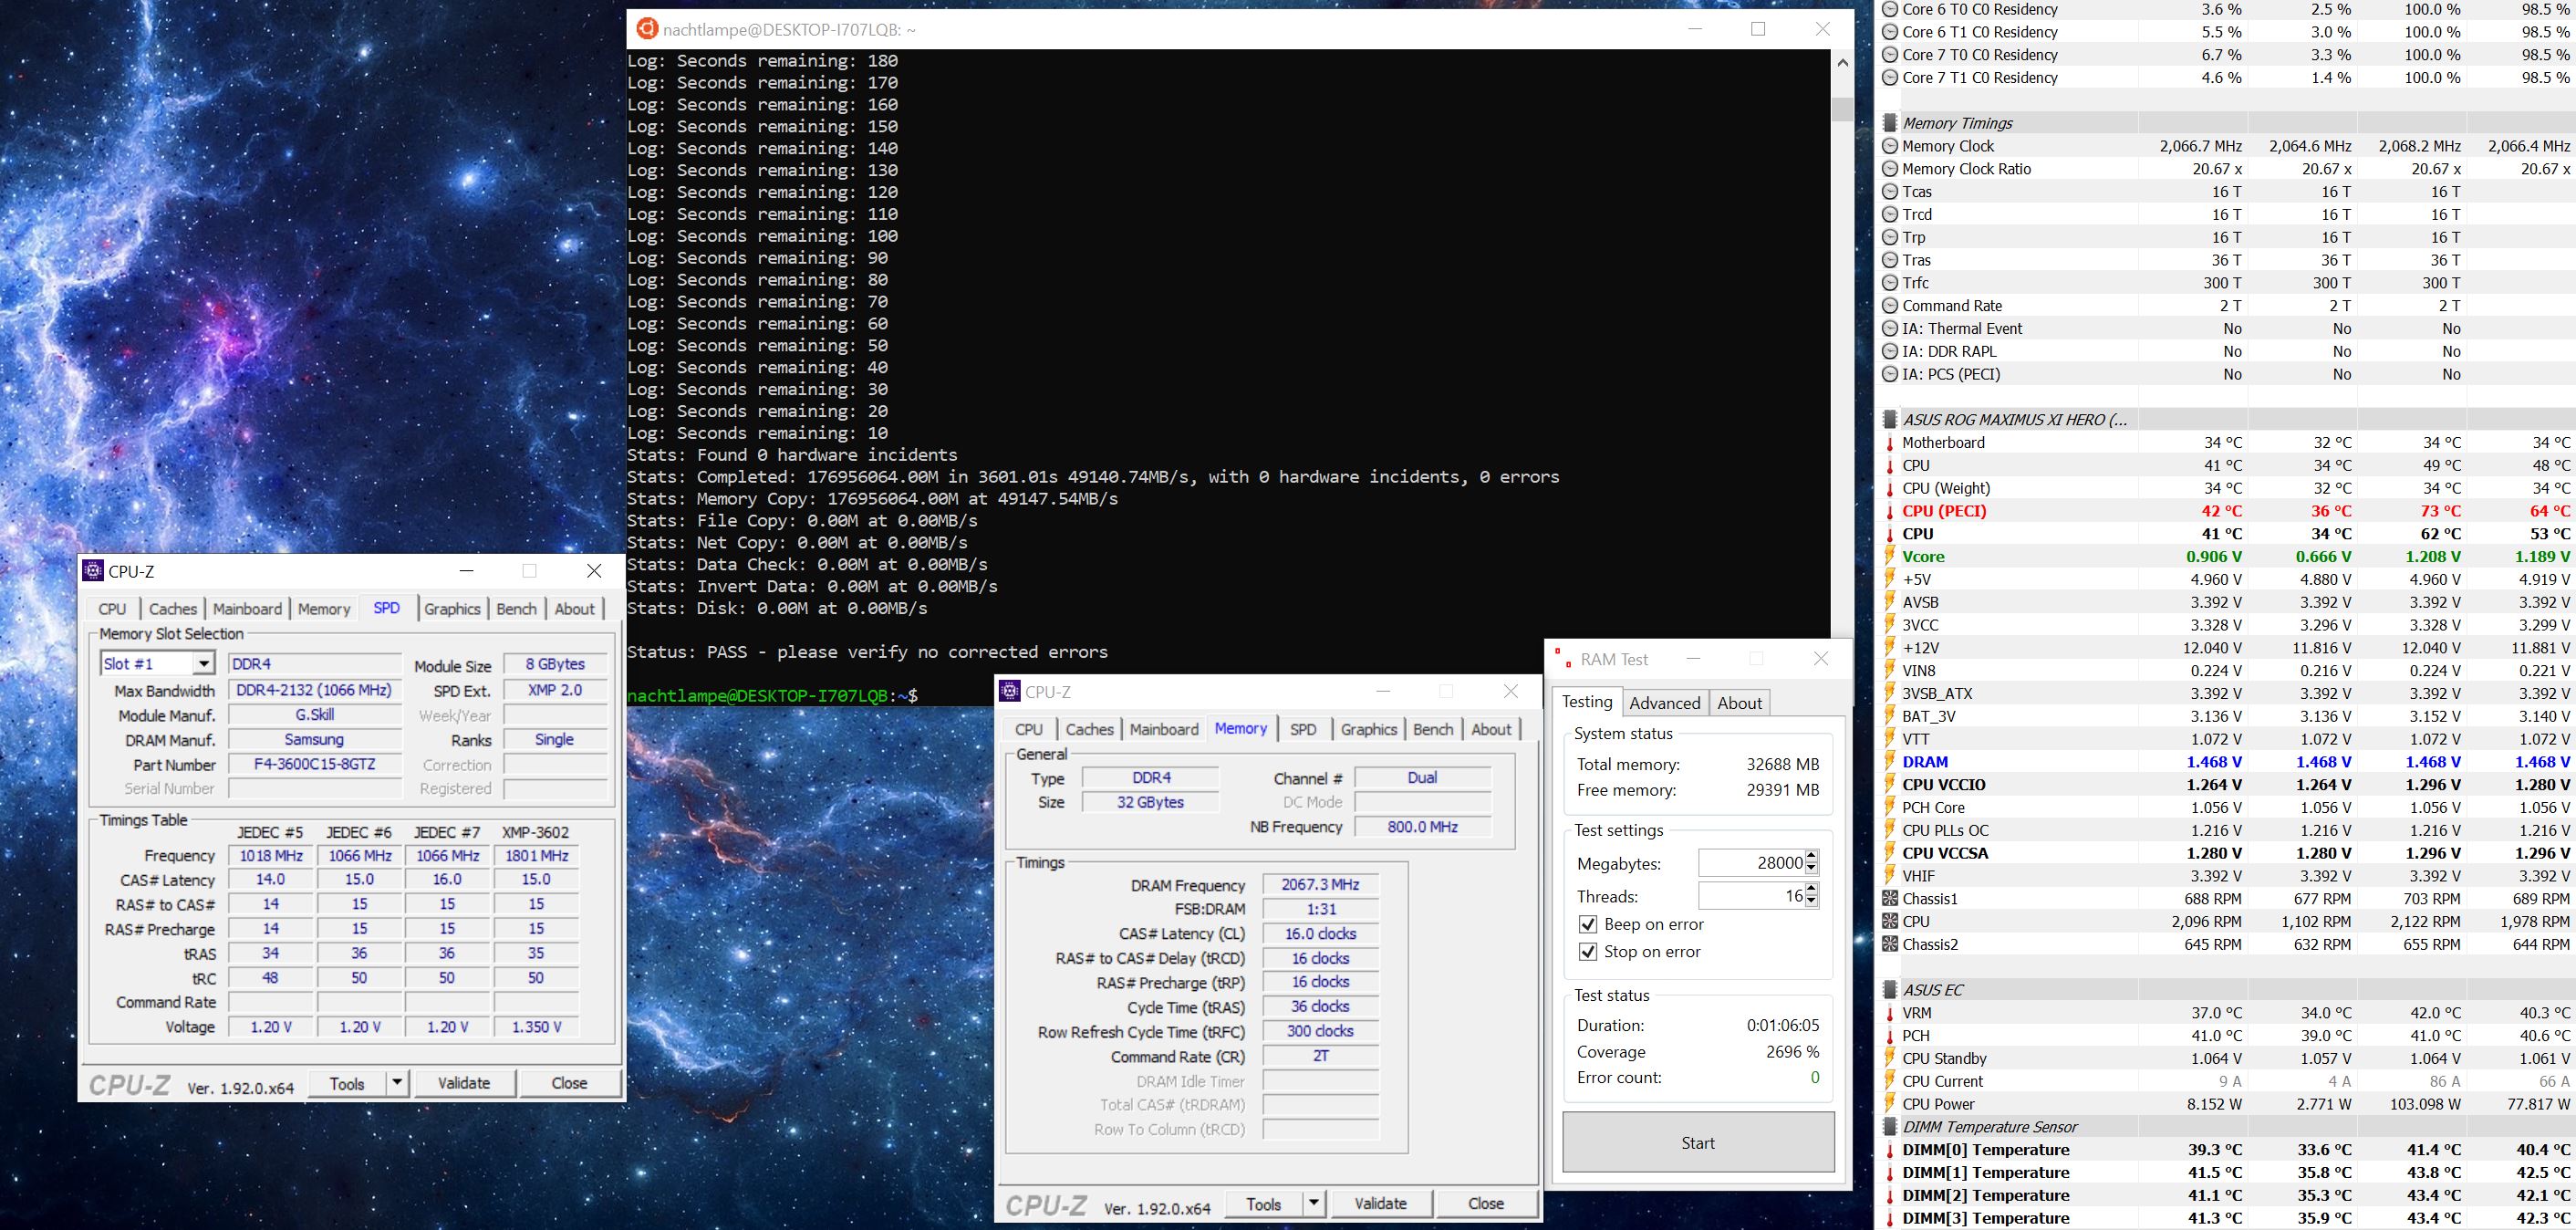
Task: Click the DRAM voltage lightning icon
Action: point(1889,762)
